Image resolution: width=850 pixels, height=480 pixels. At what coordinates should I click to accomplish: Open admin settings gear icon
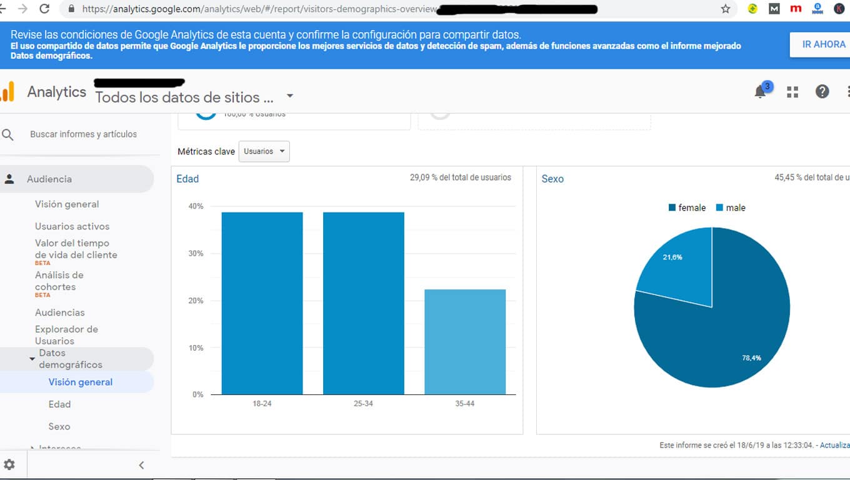[9, 464]
